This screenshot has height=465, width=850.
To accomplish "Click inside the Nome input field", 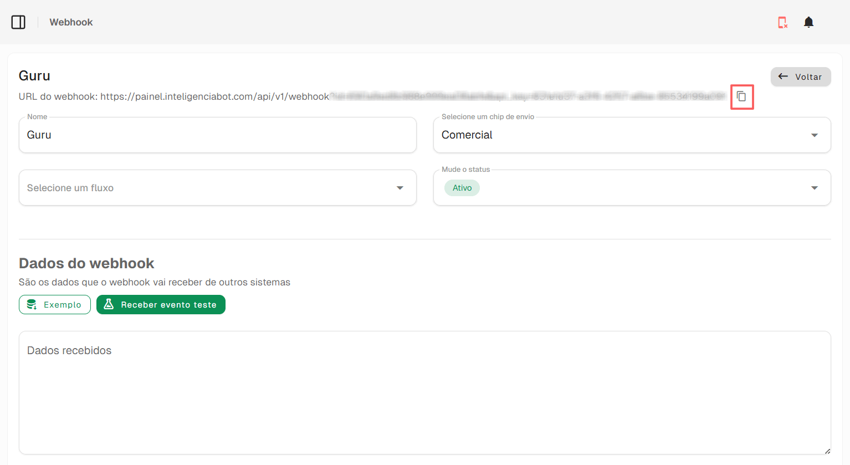I will point(217,135).
